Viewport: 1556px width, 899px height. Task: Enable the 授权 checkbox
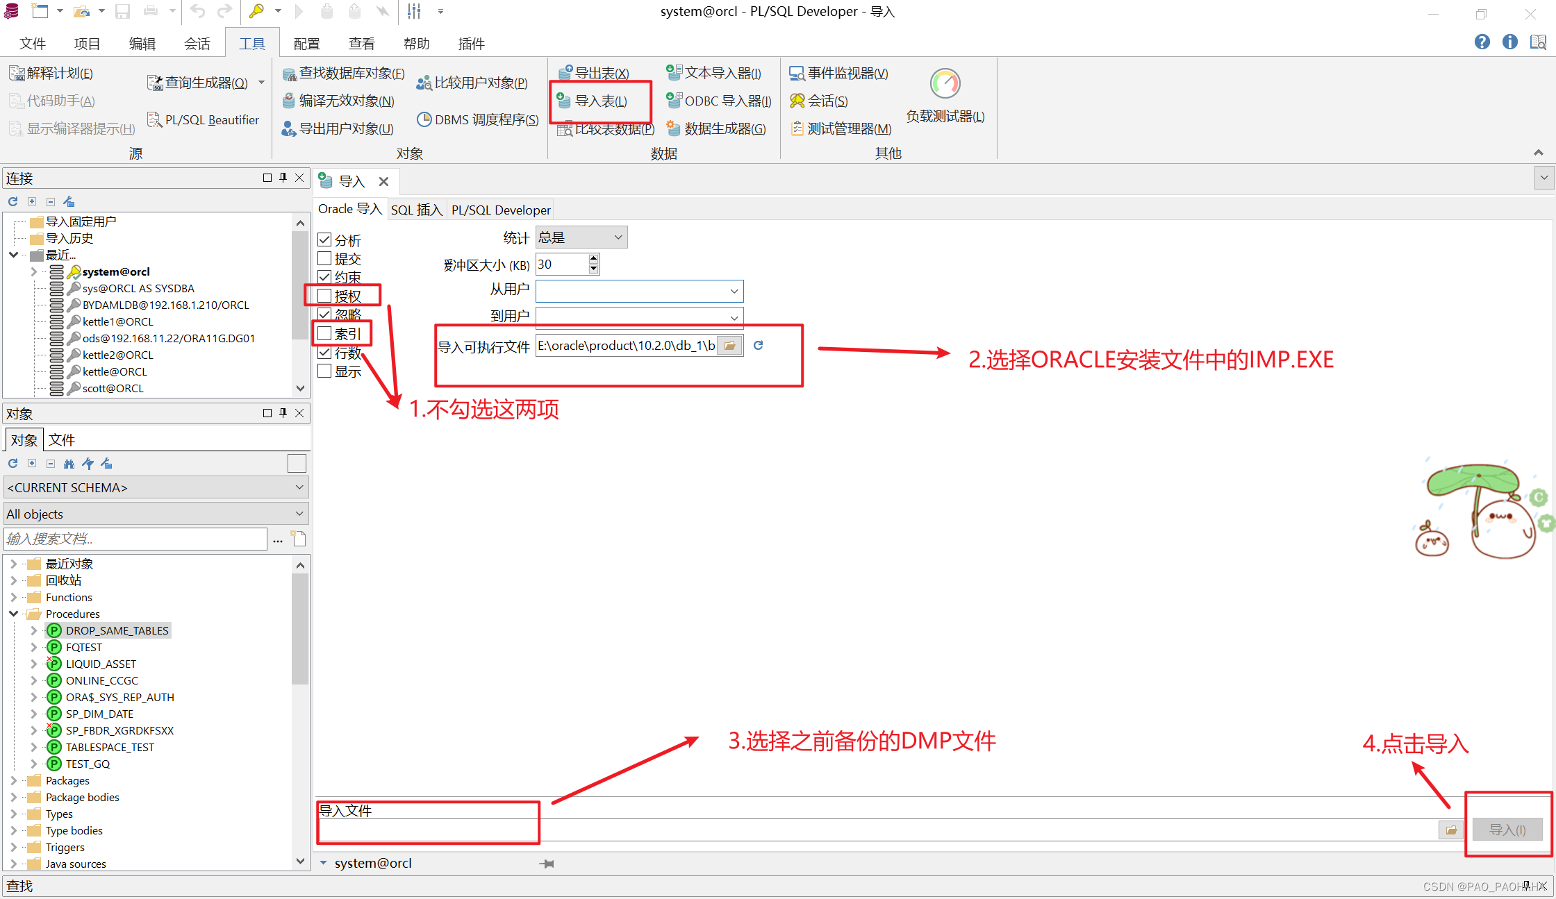pyautogui.click(x=324, y=296)
